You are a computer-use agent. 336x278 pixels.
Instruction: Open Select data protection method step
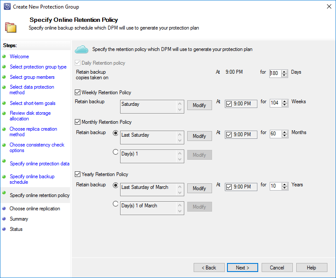[32, 90]
